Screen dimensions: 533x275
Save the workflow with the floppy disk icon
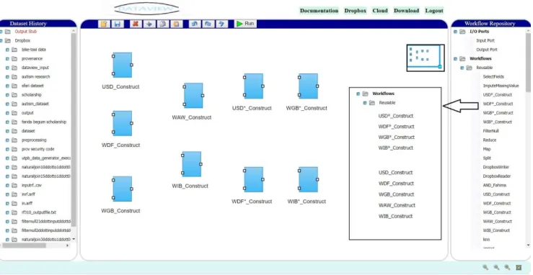[118, 24]
